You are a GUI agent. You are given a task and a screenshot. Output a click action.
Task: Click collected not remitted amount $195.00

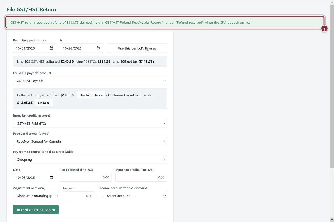point(67,95)
